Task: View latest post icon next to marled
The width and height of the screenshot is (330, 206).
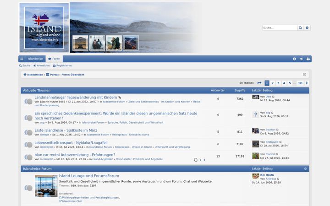Action: click(x=277, y=154)
